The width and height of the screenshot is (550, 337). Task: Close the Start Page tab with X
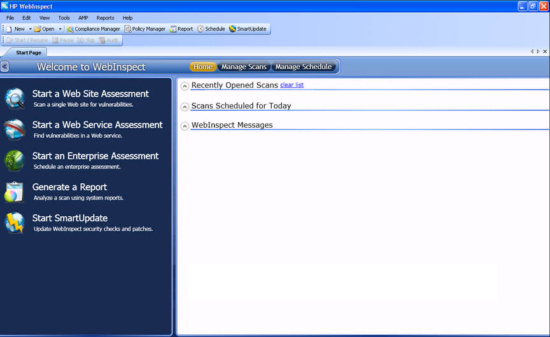tap(545, 52)
